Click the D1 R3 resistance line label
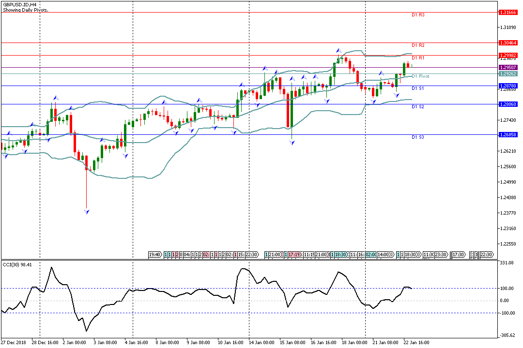Screen dimensions: 523x348 (x=418, y=15)
